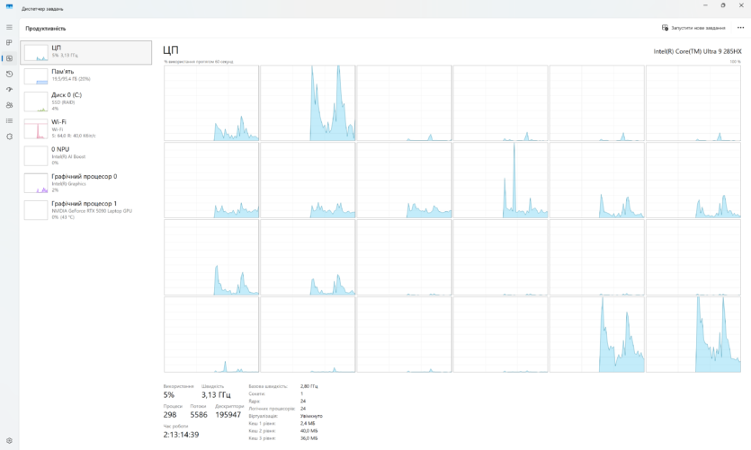Click the Пам'ять mini graph thumbnail
The width and height of the screenshot is (751, 450).
36,76
